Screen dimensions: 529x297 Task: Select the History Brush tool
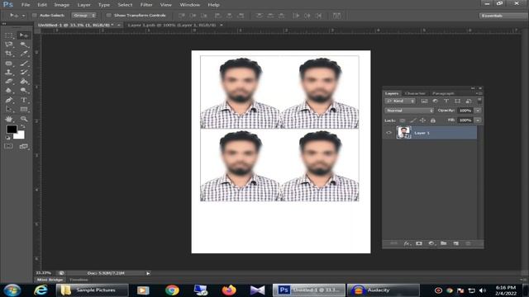coord(24,73)
